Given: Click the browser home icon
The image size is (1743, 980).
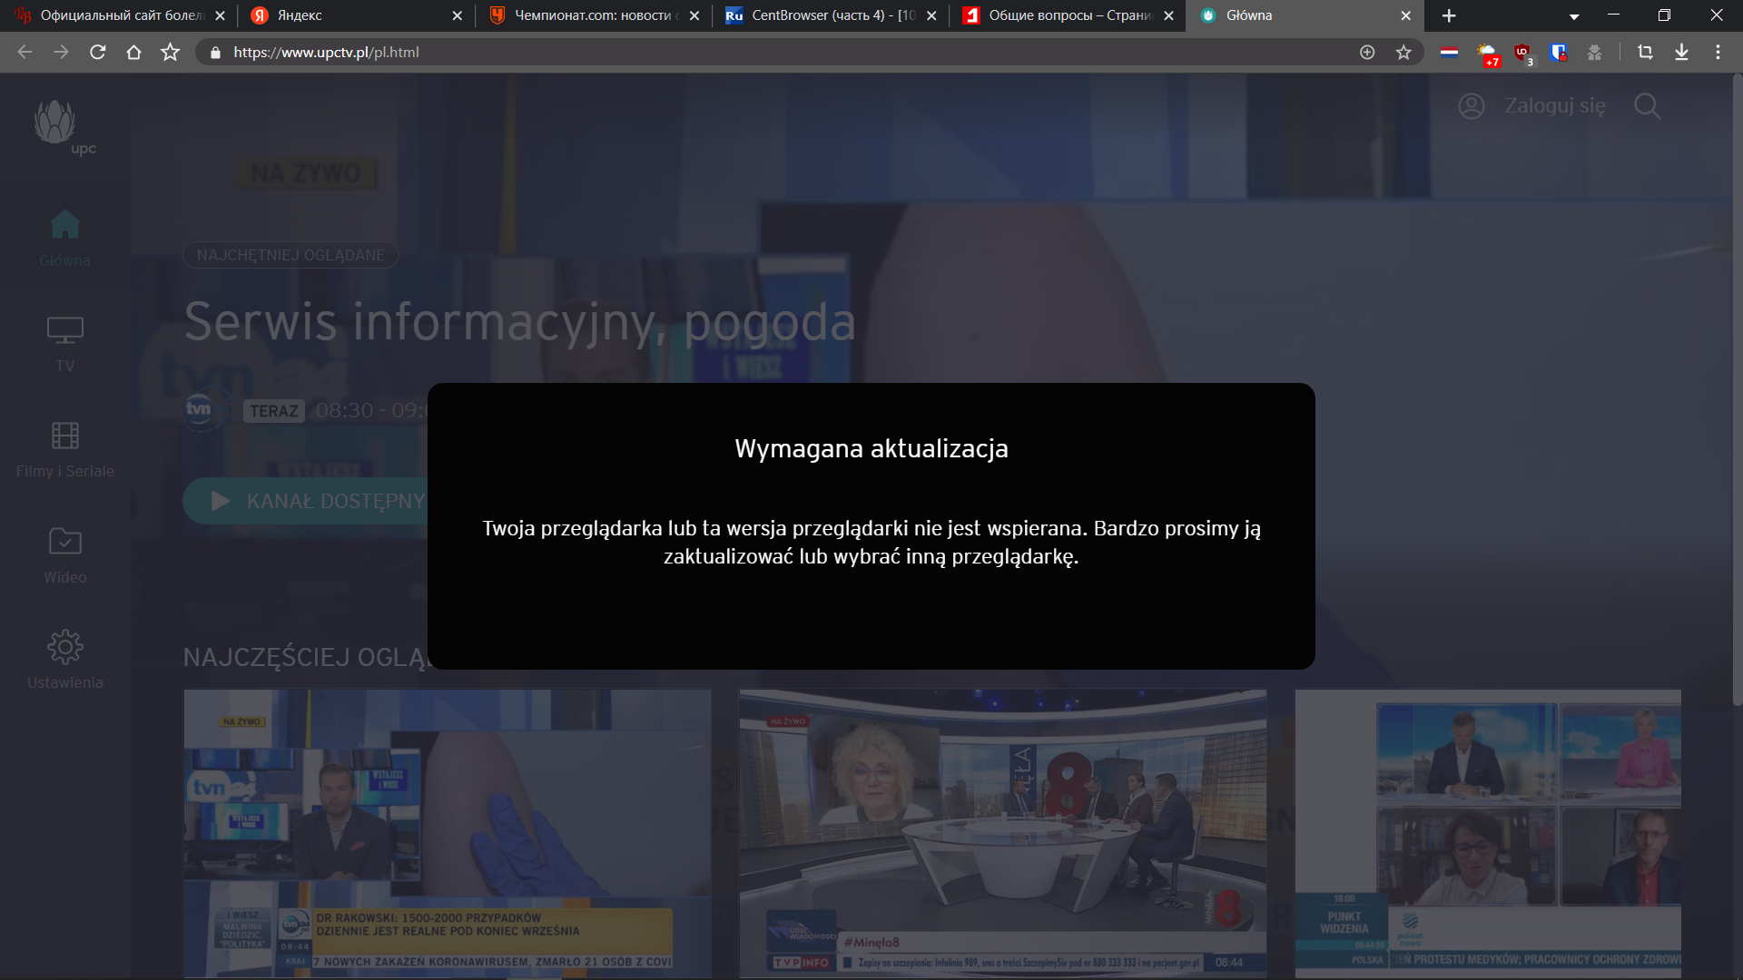Looking at the screenshot, I should coord(133,53).
